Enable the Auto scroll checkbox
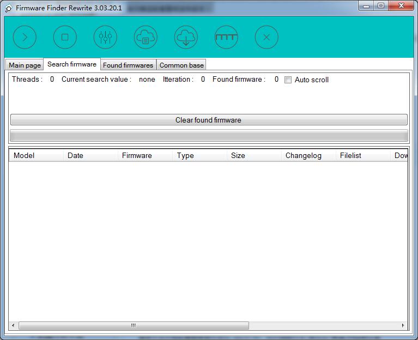Image resolution: width=418 pixels, height=340 pixels. click(288, 80)
